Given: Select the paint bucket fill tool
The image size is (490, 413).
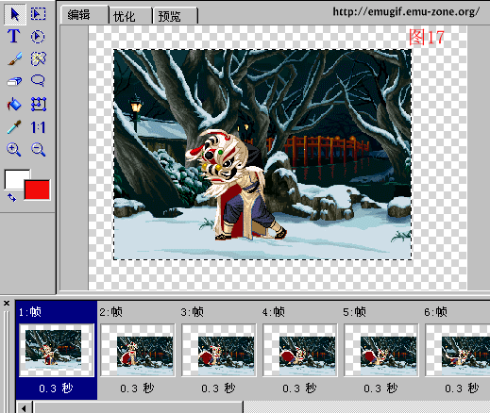Looking at the screenshot, I should 14,104.
